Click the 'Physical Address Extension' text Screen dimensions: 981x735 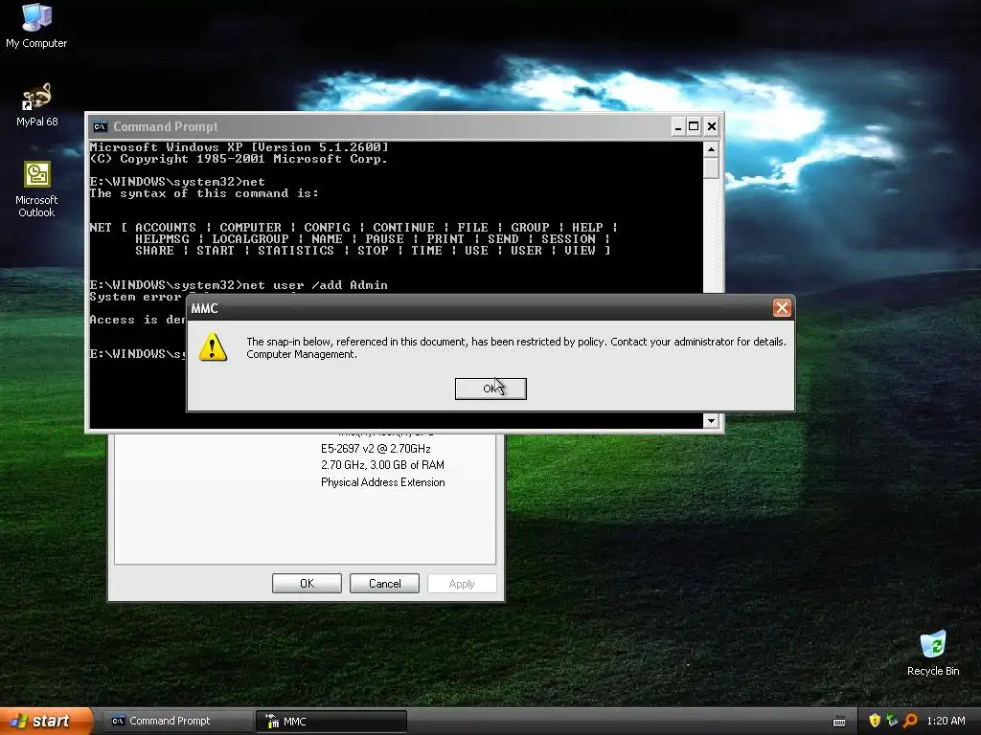click(x=383, y=482)
